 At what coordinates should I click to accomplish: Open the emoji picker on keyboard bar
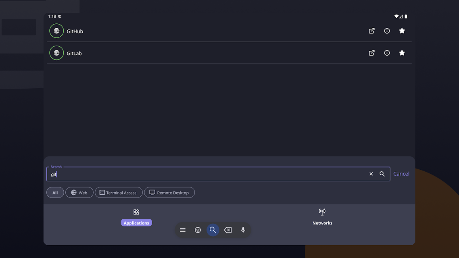point(198,230)
